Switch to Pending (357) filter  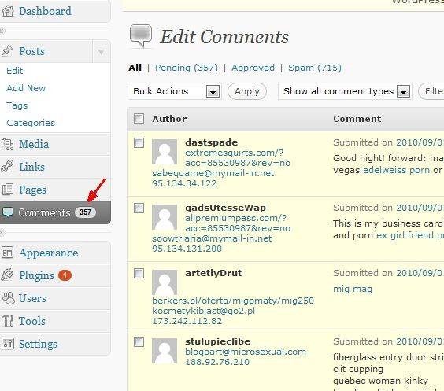point(187,68)
